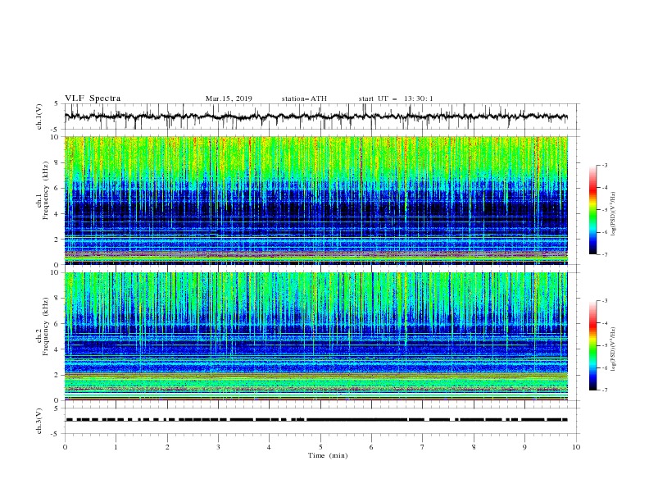The height and width of the screenshot is (502, 649).
Task: Click the time axis tick label "9"
Action: 524,447
